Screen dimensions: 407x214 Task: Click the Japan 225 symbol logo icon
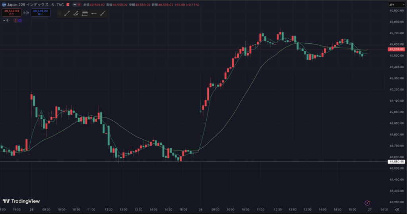[x=4, y=5]
